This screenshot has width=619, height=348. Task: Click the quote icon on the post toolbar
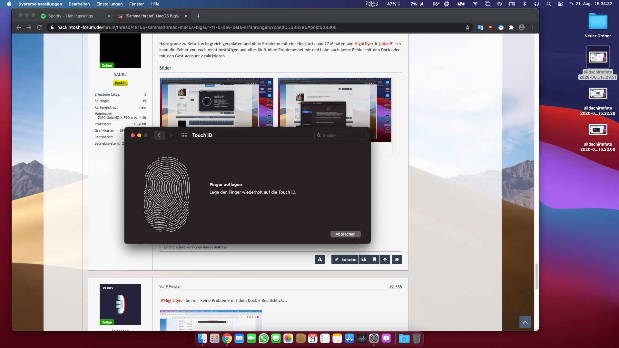[364, 259]
